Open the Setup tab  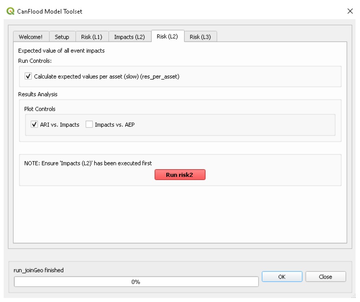pyautogui.click(x=62, y=37)
